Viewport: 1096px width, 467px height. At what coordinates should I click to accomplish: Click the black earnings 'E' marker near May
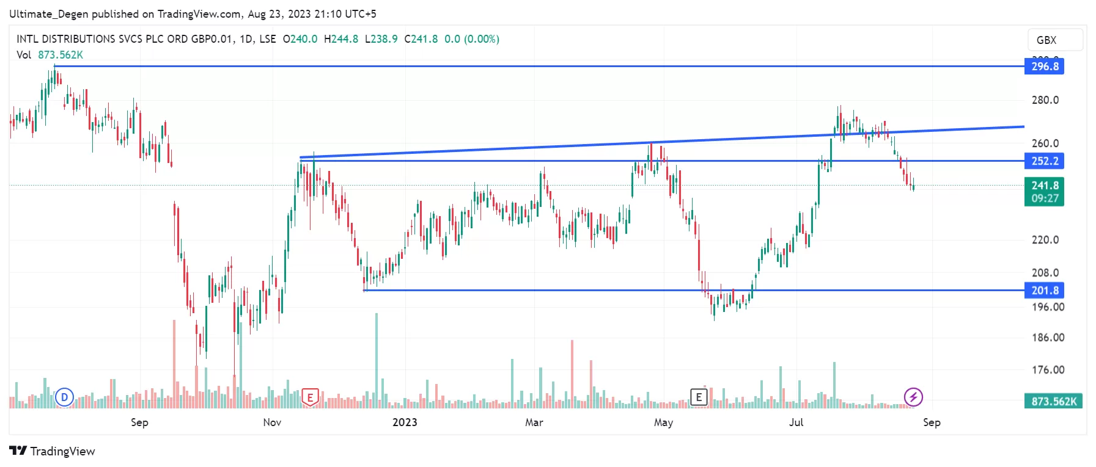click(x=699, y=397)
